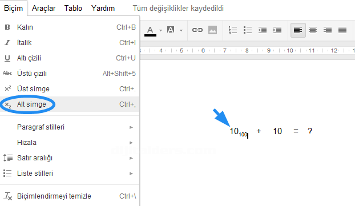Screen dimensions: 355x206
Task: Click the plus sign in the equation
Action: [x=259, y=131]
